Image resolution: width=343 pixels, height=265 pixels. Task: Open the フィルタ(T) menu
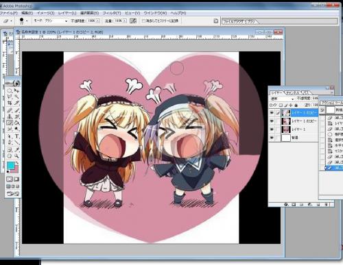(x=112, y=13)
